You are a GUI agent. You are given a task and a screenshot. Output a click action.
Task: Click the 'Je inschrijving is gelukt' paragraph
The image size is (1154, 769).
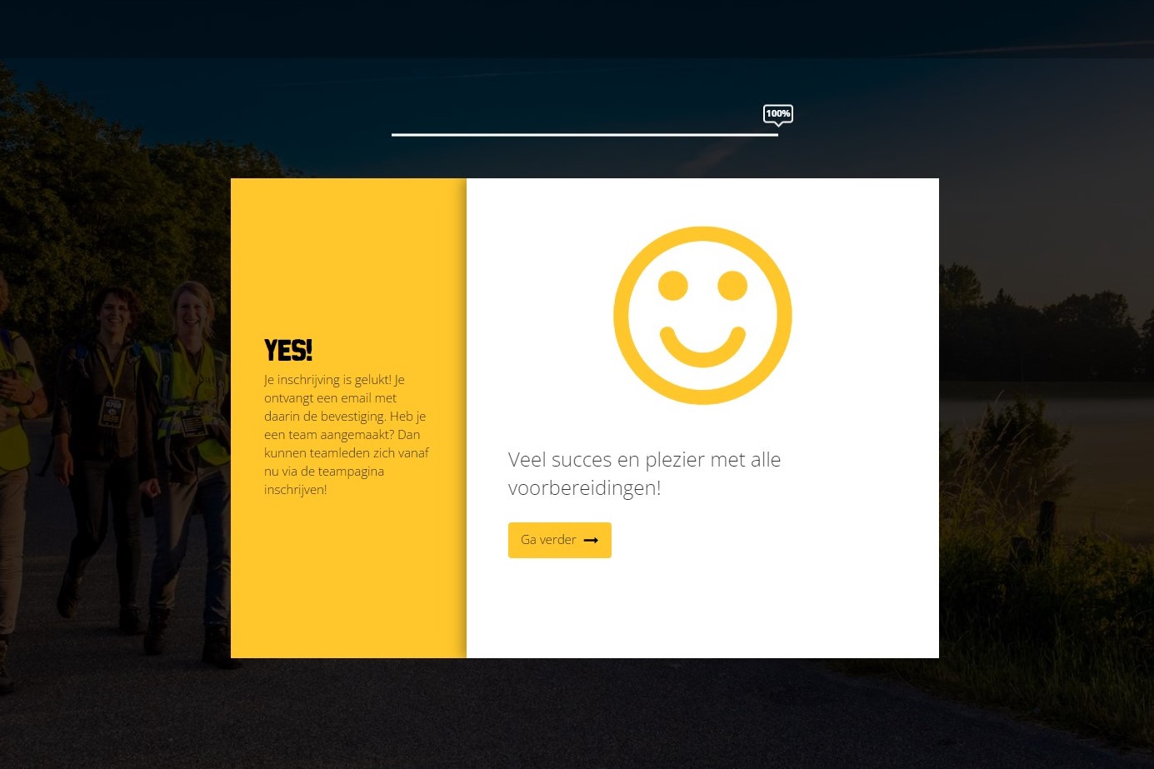[347, 434]
